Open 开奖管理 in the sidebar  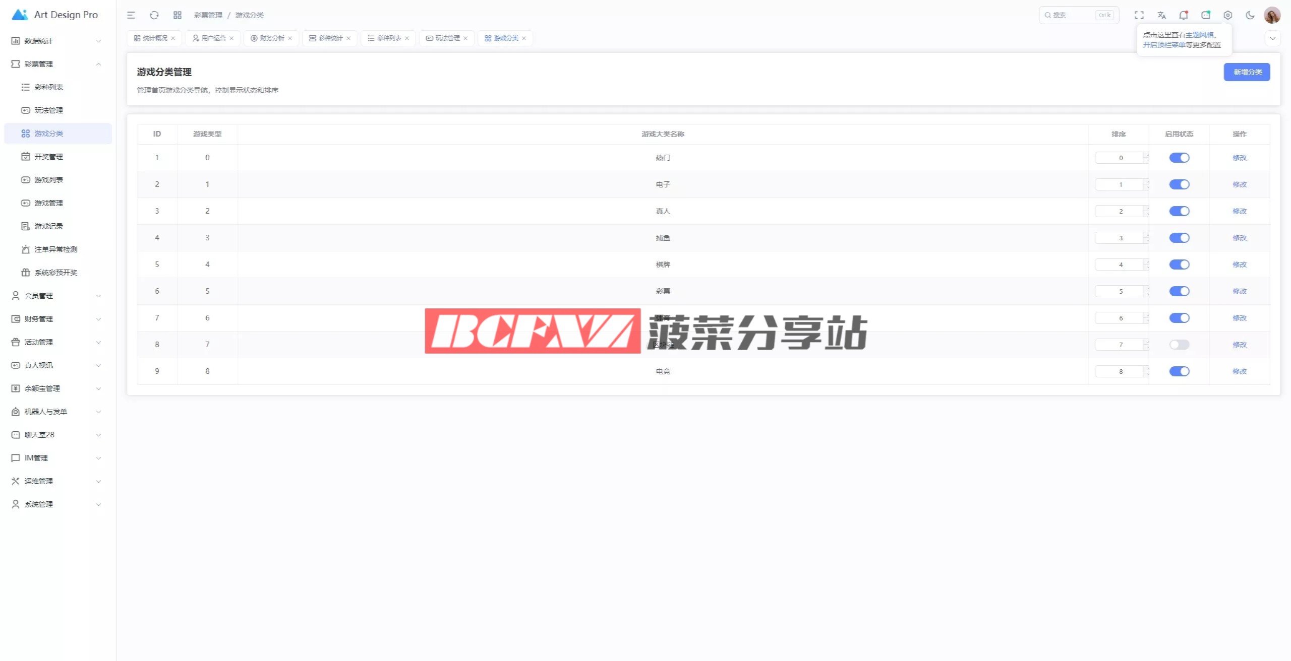pyautogui.click(x=49, y=157)
